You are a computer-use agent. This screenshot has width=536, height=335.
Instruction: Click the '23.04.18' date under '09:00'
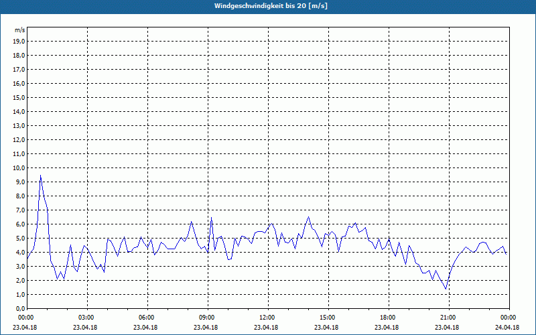pyautogui.click(x=206, y=328)
